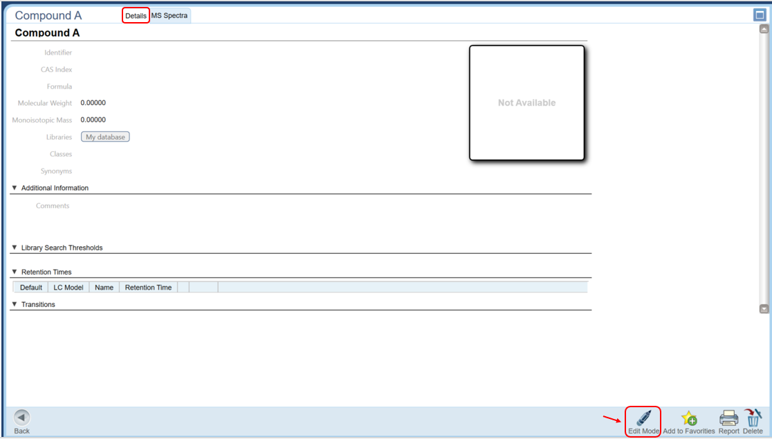This screenshot has width=772, height=439.
Task: Click the Default column header
Action: point(31,287)
